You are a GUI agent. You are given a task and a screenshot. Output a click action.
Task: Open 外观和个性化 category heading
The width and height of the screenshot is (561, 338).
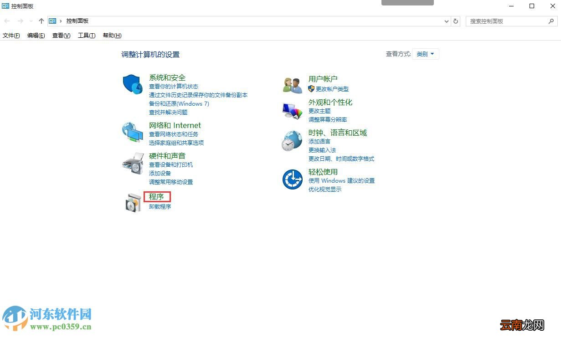pyautogui.click(x=330, y=102)
